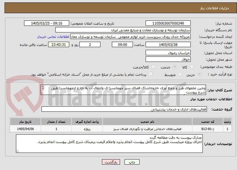Viewport: 237px width, 170px height.
Task: Open اطلاعات تماس خریدار link
Action: click(x=53, y=37)
